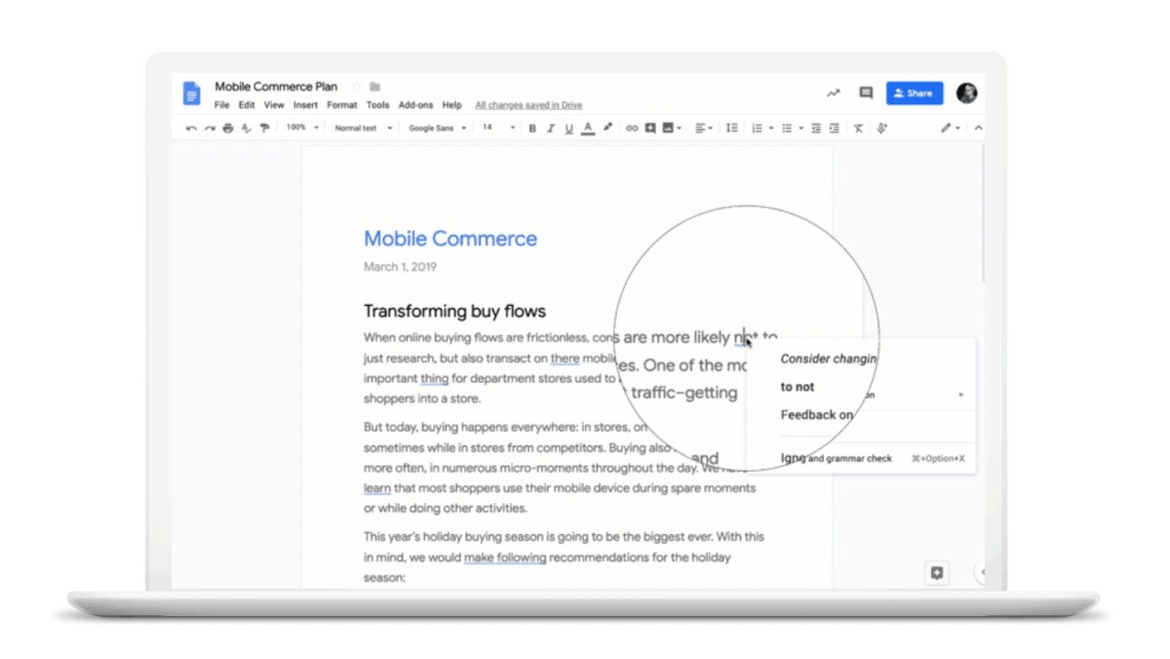
Task: Toggle italic formatting
Action: (551, 129)
